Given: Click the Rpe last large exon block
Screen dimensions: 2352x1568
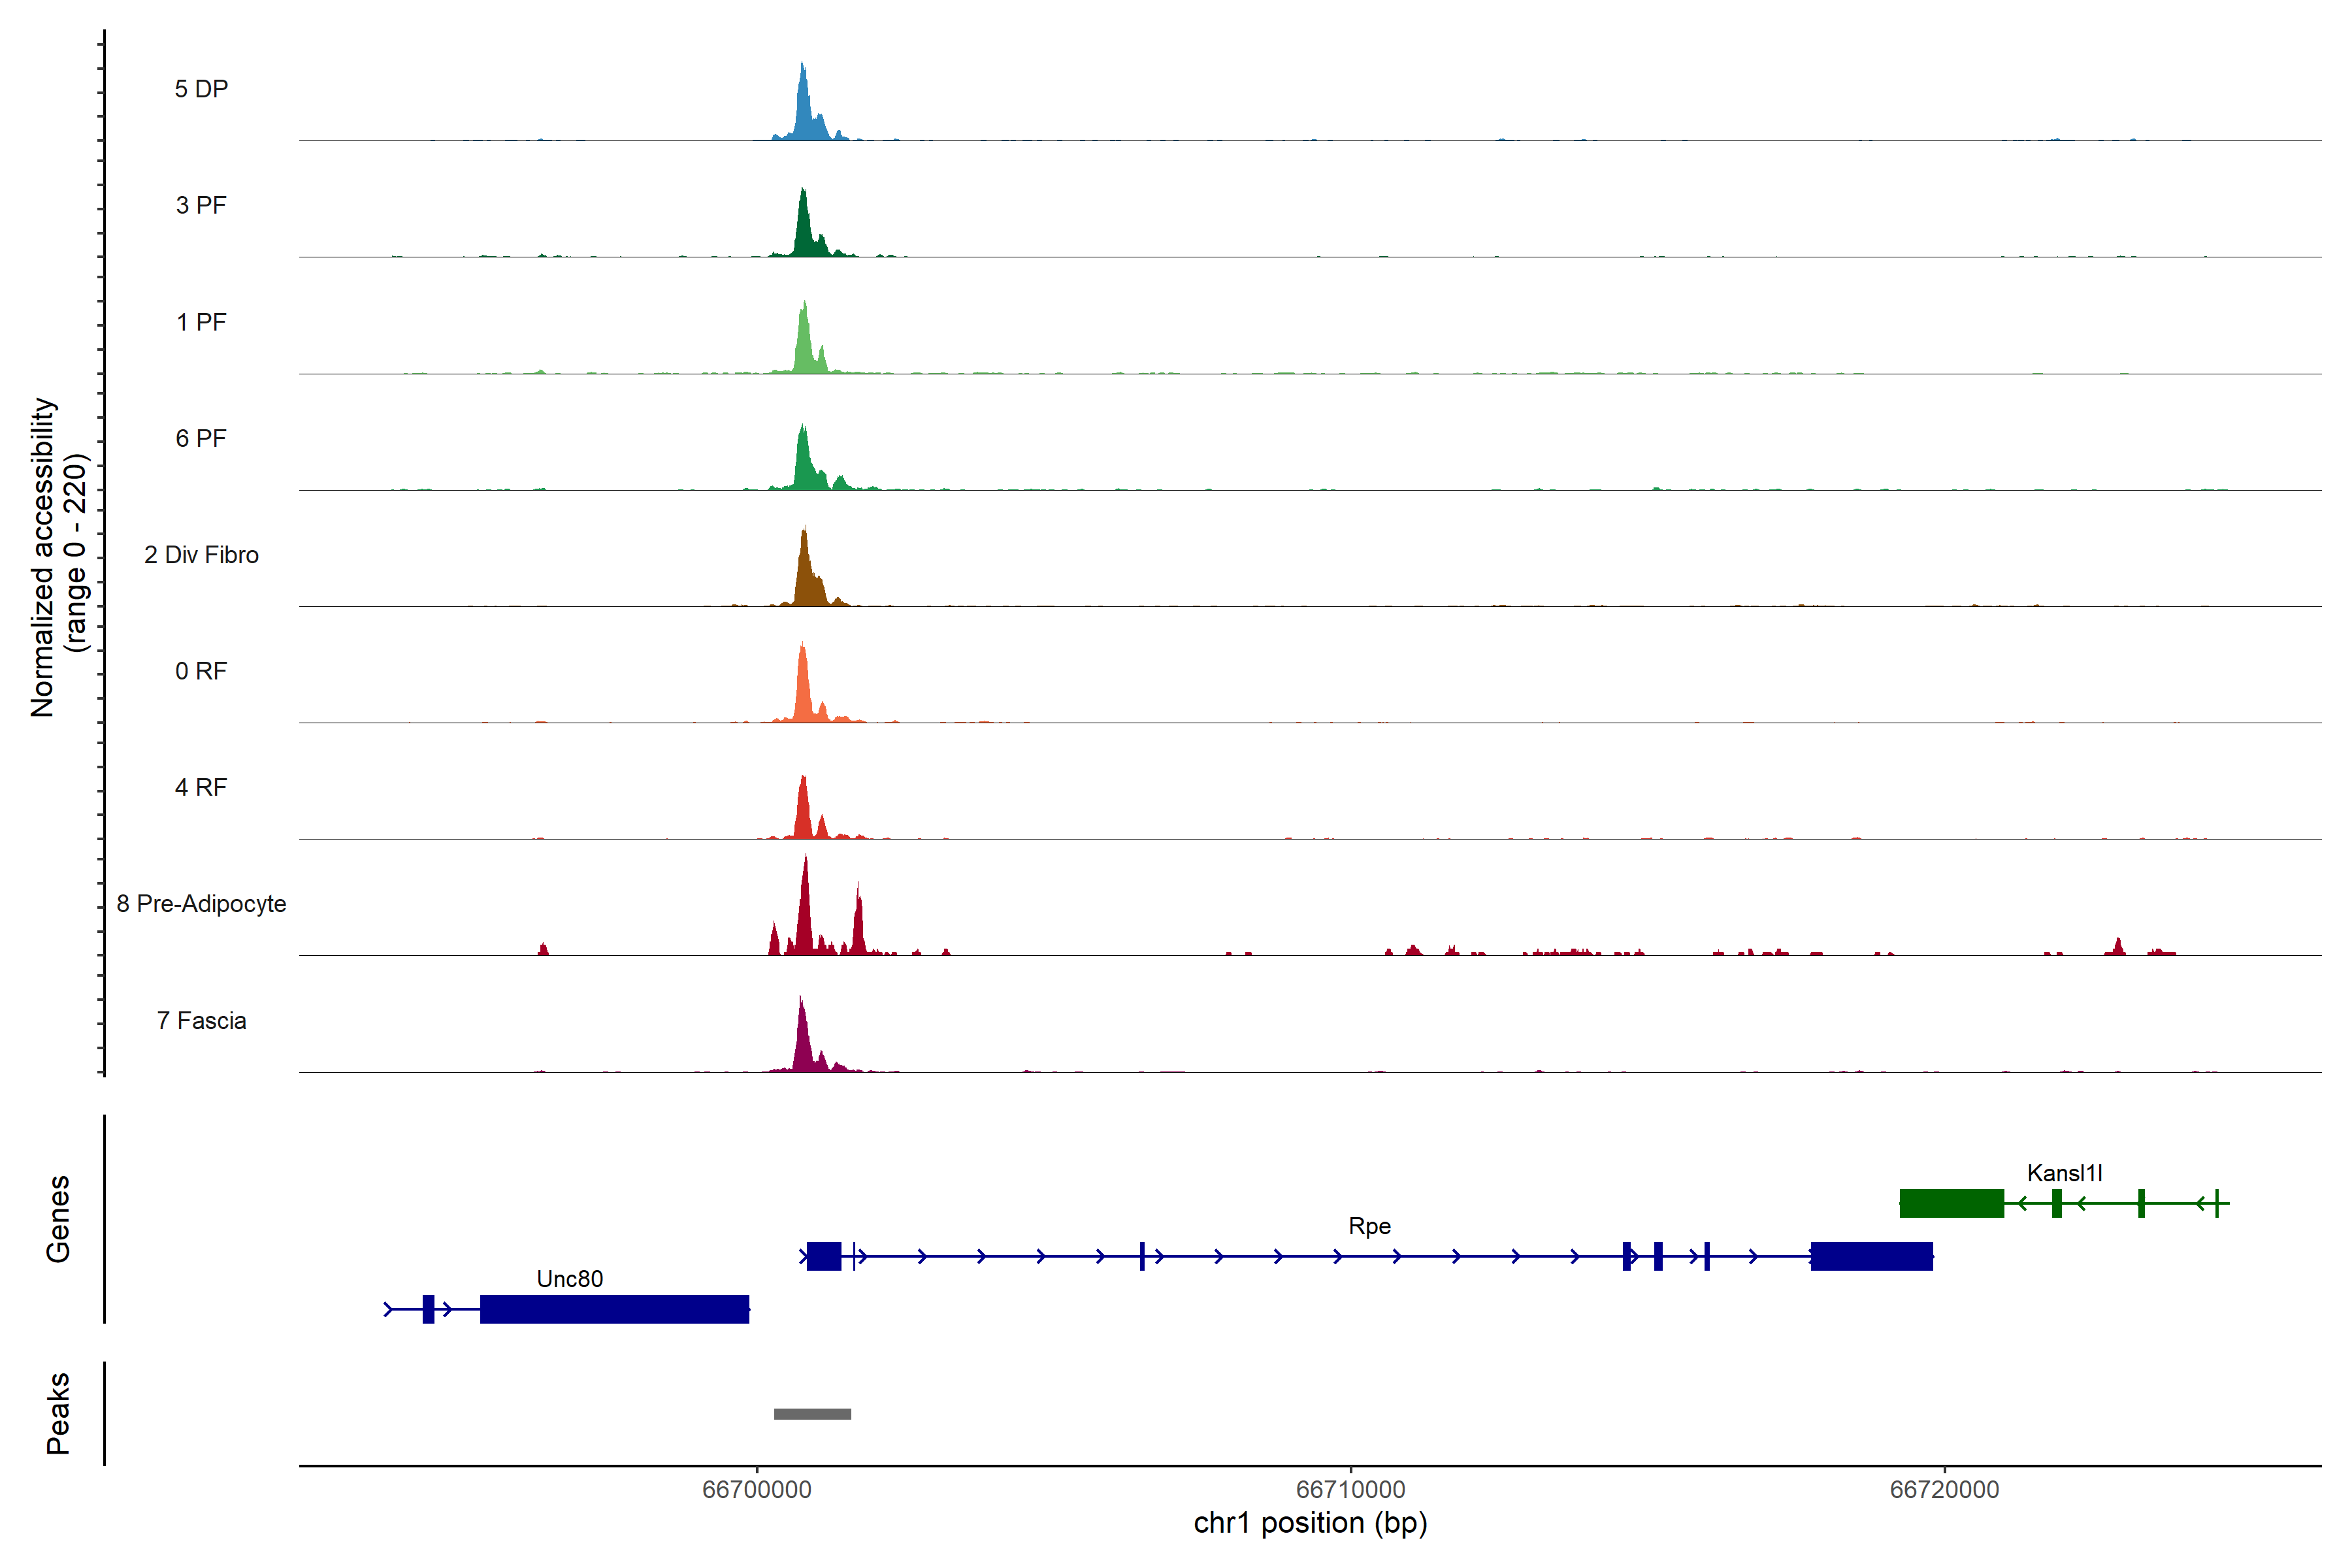Looking at the screenshot, I should 1871,1256.
